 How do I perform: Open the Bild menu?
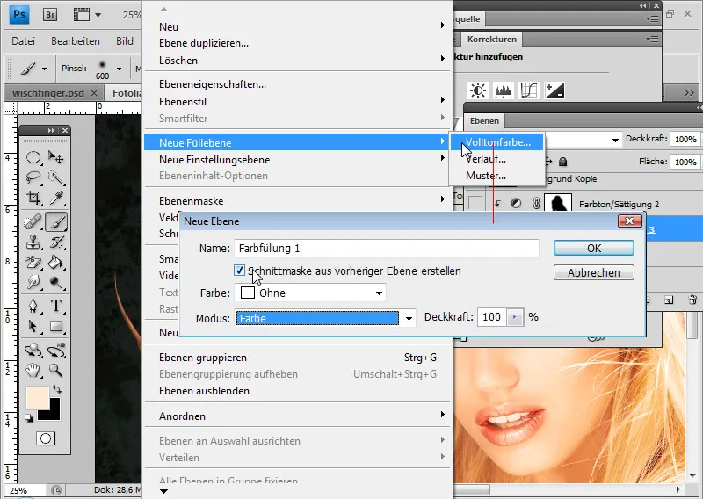[125, 41]
